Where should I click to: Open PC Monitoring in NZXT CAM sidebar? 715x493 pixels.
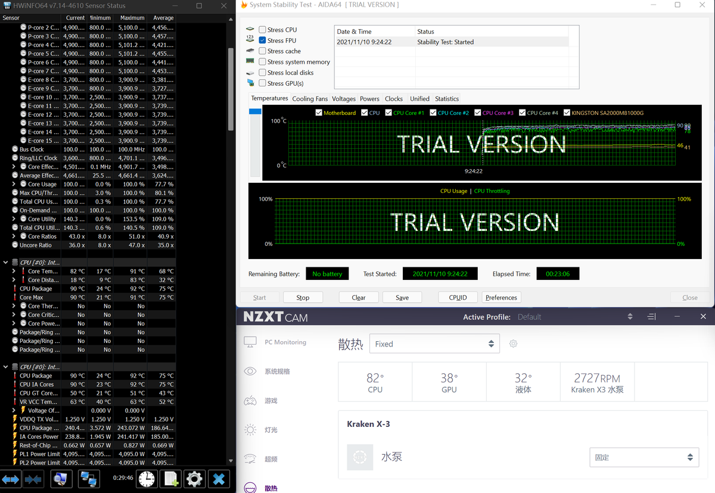(285, 342)
